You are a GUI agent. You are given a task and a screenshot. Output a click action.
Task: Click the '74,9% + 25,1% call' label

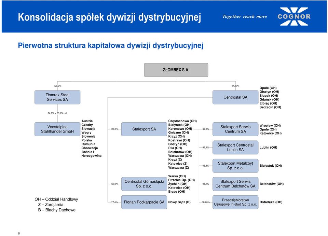(57, 113)
